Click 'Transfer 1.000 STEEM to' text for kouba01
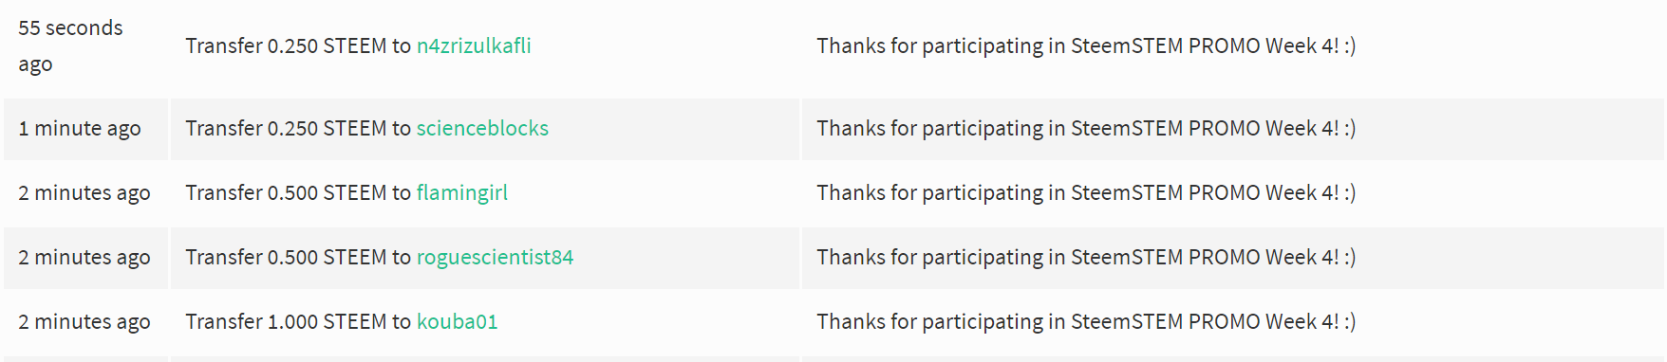The width and height of the screenshot is (1667, 362). (x=298, y=321)
